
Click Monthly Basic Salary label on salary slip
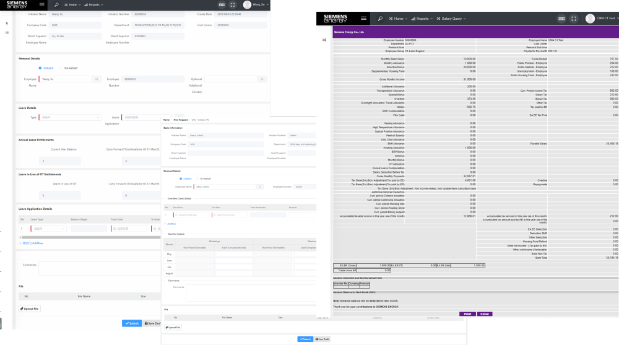(392, 59)
